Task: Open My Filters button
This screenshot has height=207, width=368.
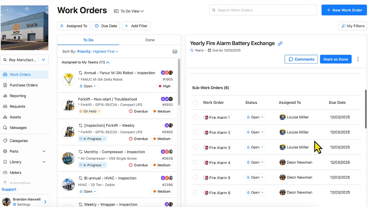Action: coord(353,26)
